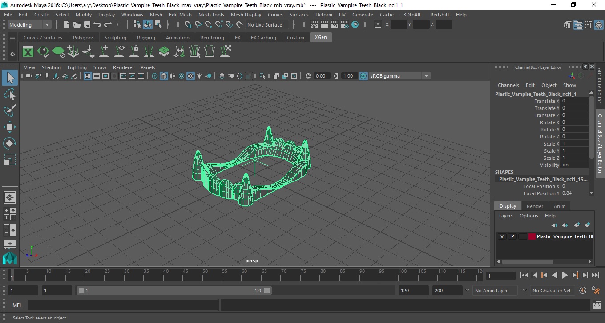The height and width of the screenshot is (323, 605).
Task: Redo action with arrow icon
Action: pos(108,25)
